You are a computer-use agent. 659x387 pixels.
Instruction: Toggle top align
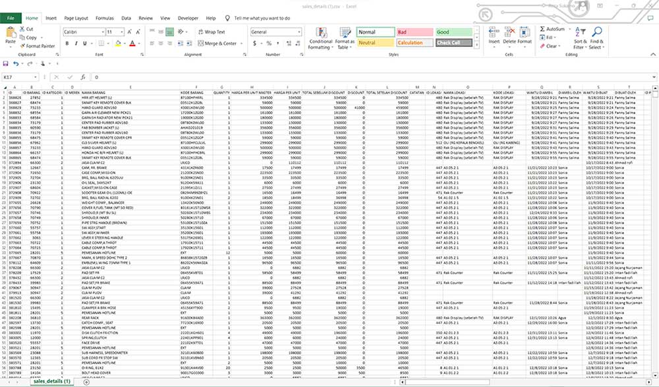[152, 32]
